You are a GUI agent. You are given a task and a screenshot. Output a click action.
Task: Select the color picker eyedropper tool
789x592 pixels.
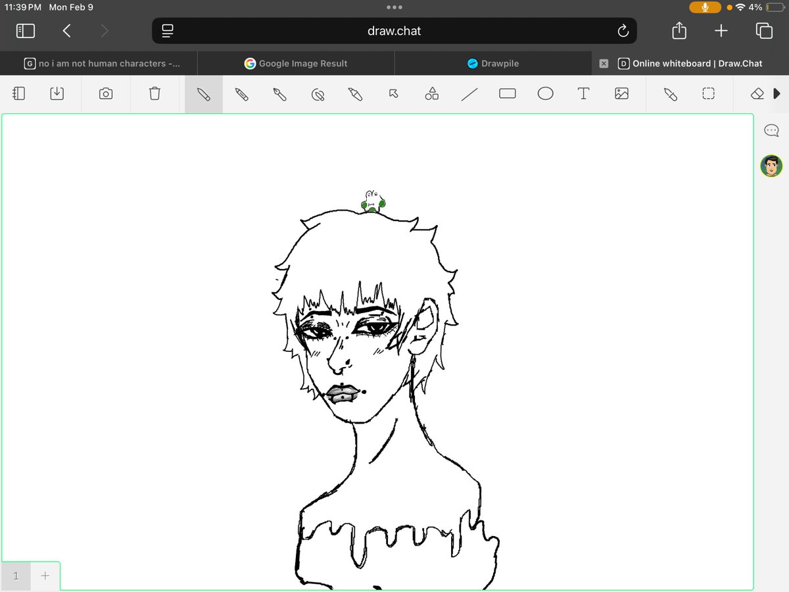670,94
